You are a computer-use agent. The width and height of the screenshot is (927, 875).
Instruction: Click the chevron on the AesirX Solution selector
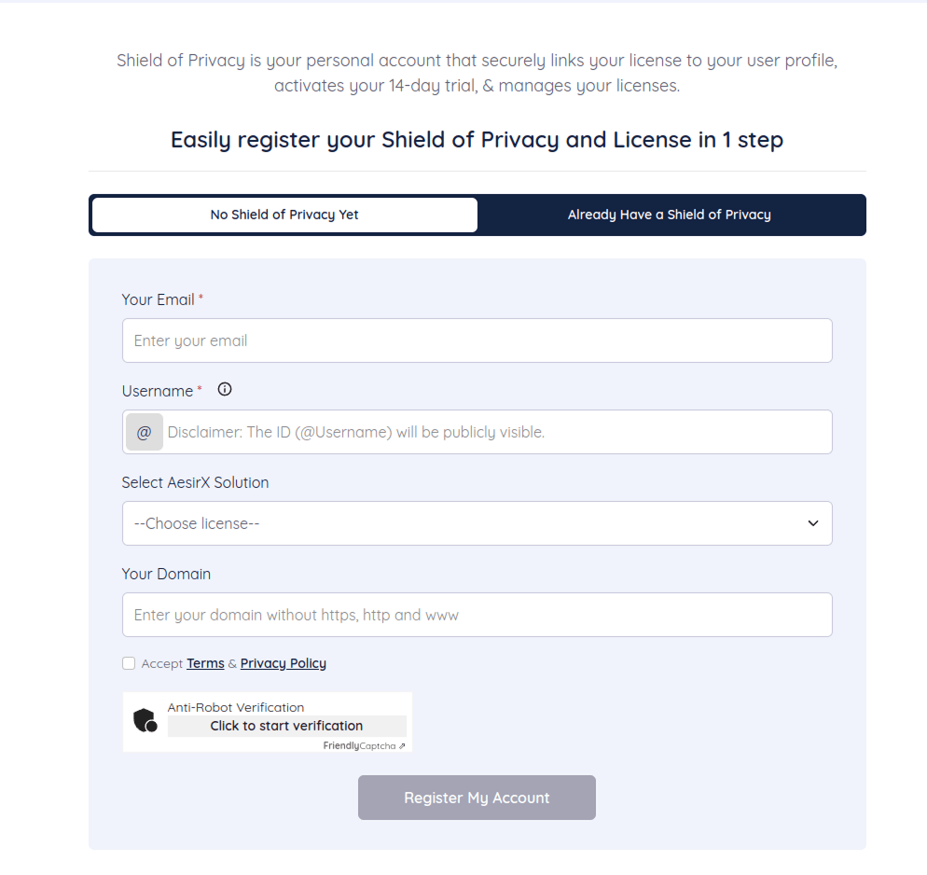click(811, 523)
